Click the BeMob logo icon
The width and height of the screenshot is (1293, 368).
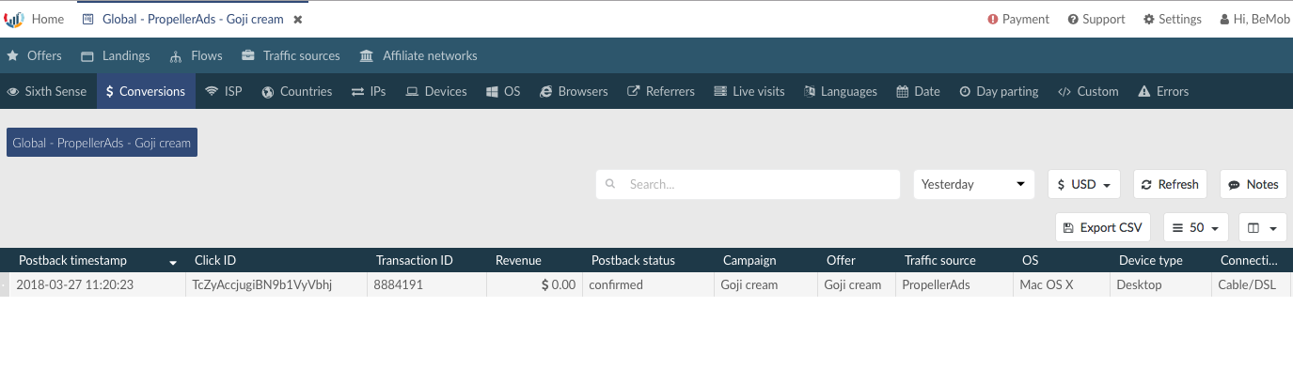pyautogui.click(x=14, y=20)
